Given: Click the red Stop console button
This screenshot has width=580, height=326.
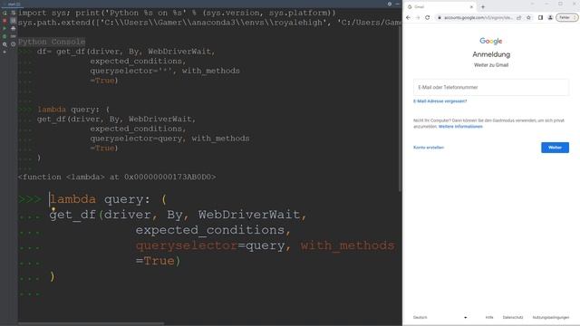Looking at the screenshot, I should pos(5,21).
